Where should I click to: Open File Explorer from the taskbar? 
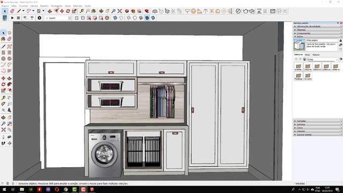22,189
